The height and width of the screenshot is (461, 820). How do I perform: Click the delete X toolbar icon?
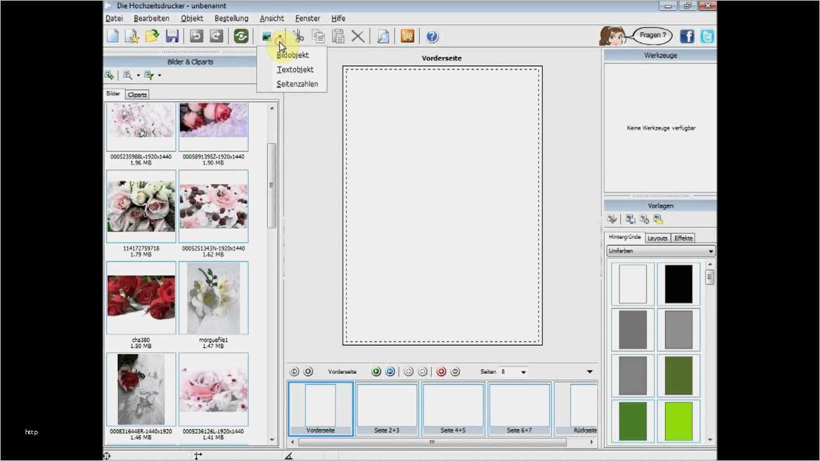[358, 36]
